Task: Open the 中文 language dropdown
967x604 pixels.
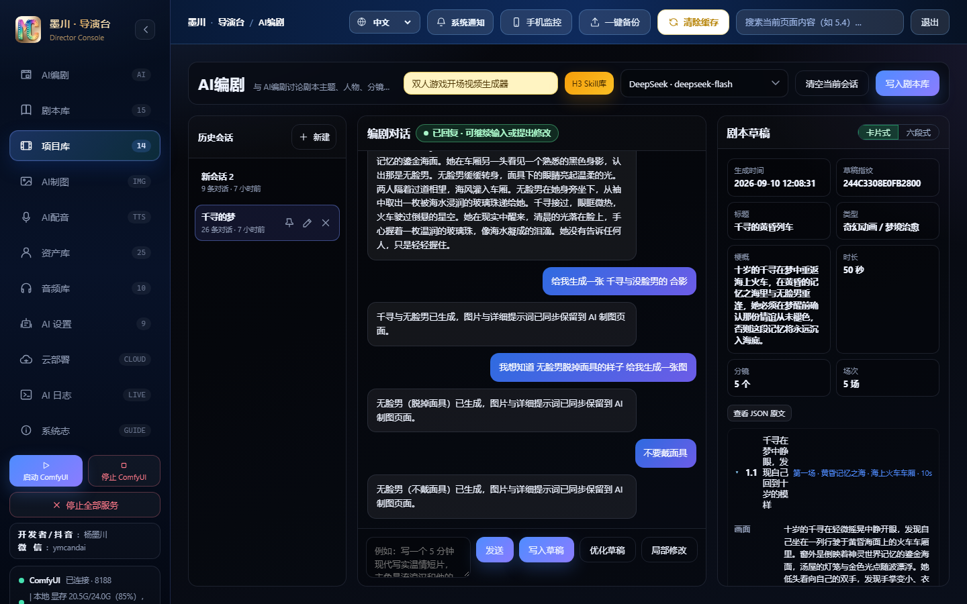Action: [x=384, y=22]
